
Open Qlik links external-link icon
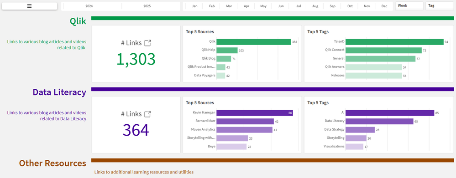click(x=148, y=43)
